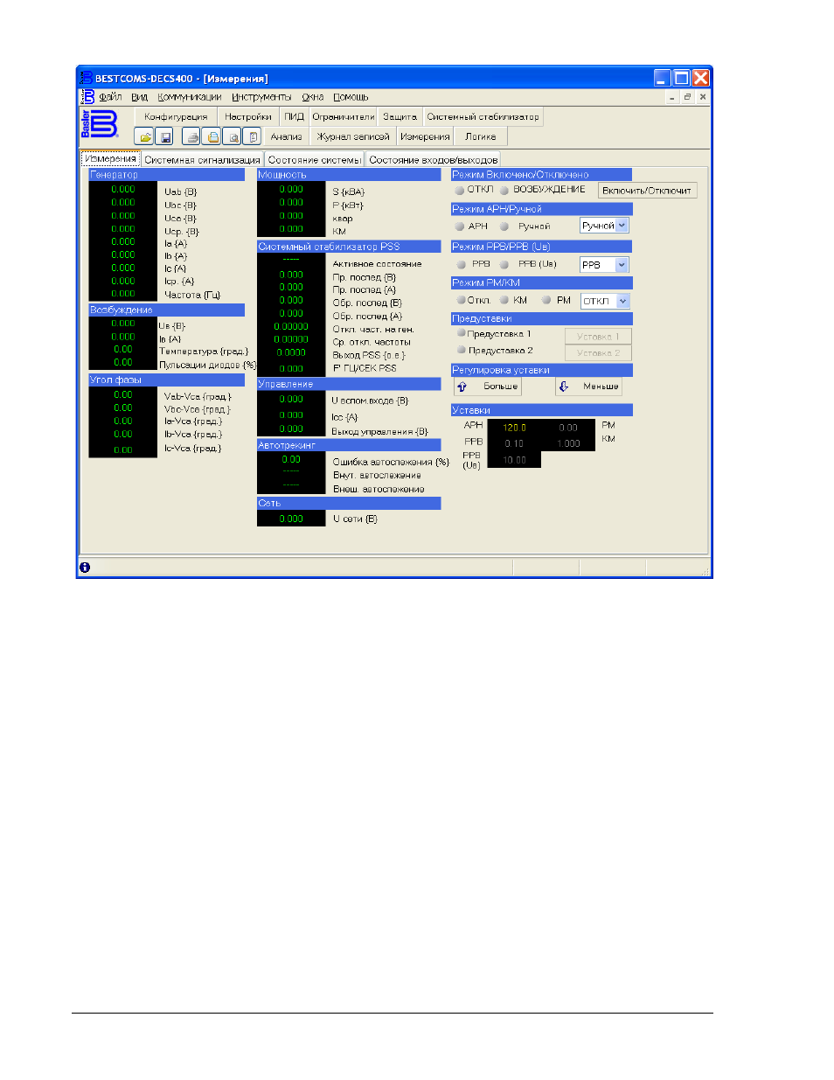The width and height of the screenshot is (834, 1080).
Task: Click the Частота (Гц) label
Action: coord(192,295)
